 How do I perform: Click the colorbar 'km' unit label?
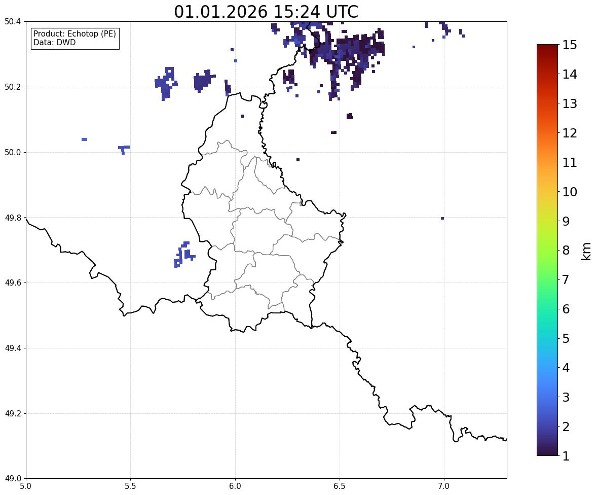(x=586, y=251)
